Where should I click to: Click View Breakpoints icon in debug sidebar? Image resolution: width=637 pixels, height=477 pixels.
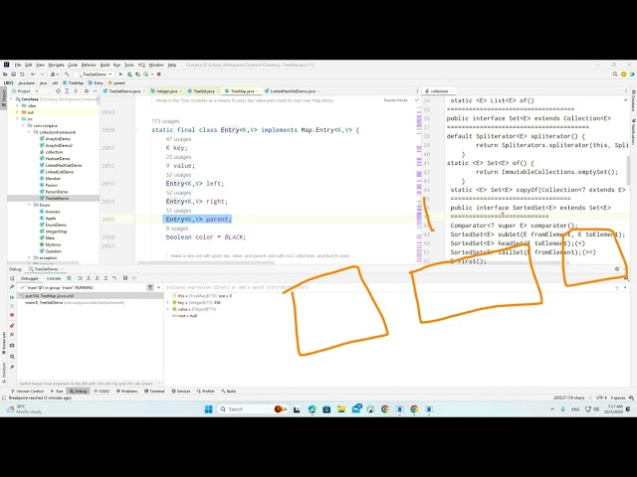coord(12,325)
